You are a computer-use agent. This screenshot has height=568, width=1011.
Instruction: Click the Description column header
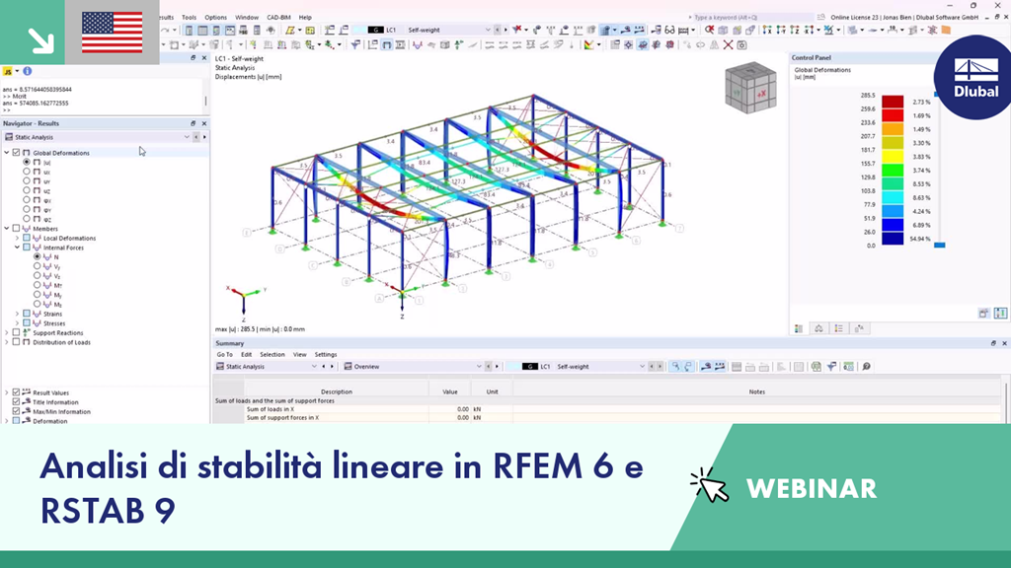337,391
